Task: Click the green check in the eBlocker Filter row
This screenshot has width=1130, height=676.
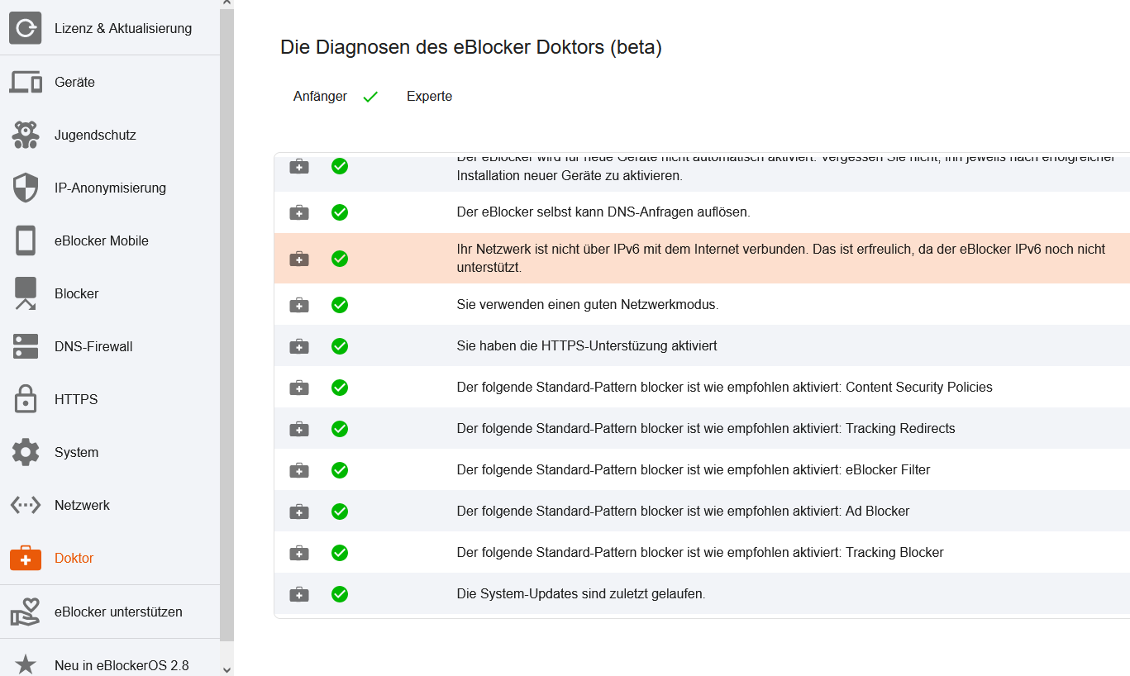Action: pos(339,470)
